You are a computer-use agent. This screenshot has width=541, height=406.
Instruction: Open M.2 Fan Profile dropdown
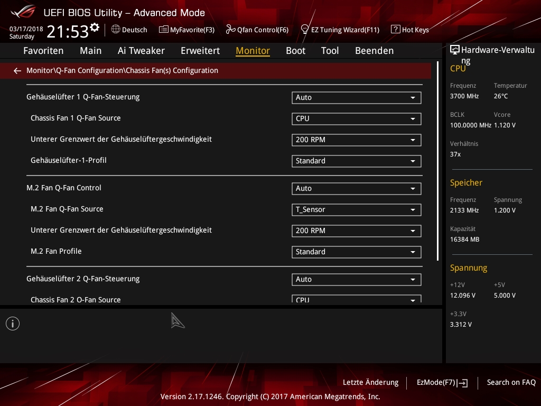(x=357, y=252)
